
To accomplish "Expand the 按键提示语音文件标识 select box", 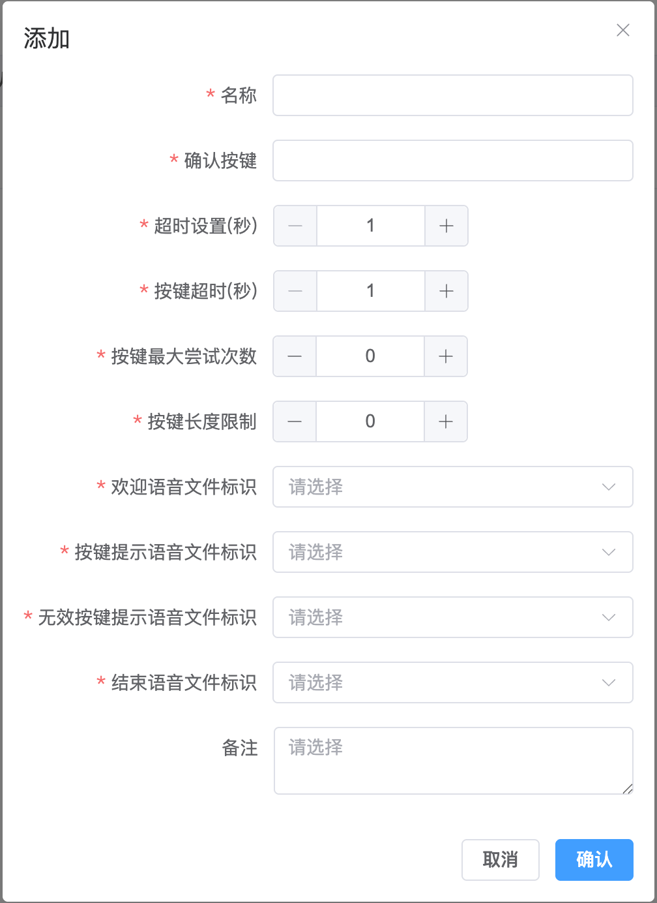I will point(453,552).
